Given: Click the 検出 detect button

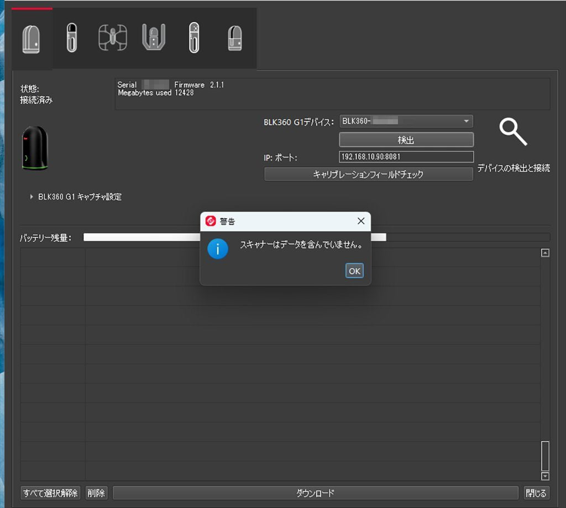Looking at the screenshot, I should [x=406, y=140].
